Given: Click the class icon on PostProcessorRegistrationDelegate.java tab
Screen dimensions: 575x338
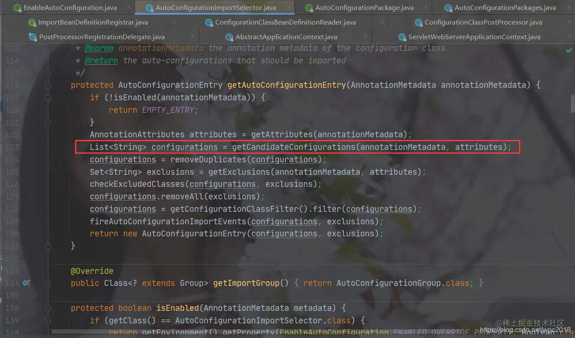Looking at the screenshot, I should coord(32,37).
